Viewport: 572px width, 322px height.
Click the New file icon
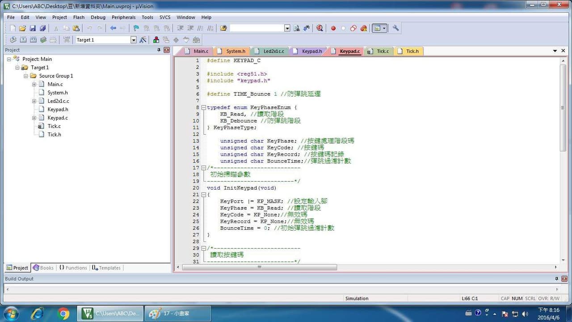click(x=13, y=28)
